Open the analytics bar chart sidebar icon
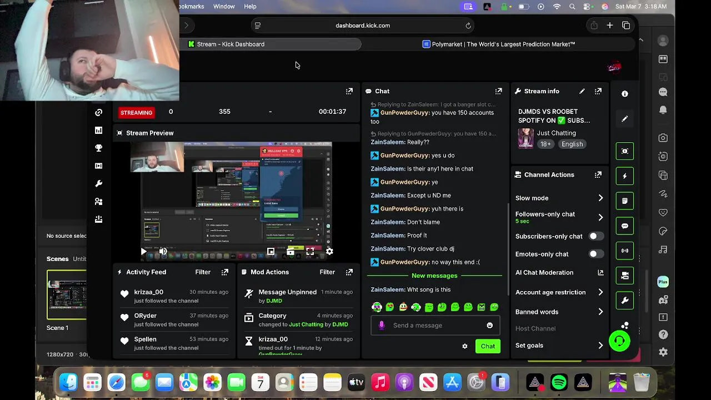The height and width of the screenshot is (400, 711). pos(98,130)
